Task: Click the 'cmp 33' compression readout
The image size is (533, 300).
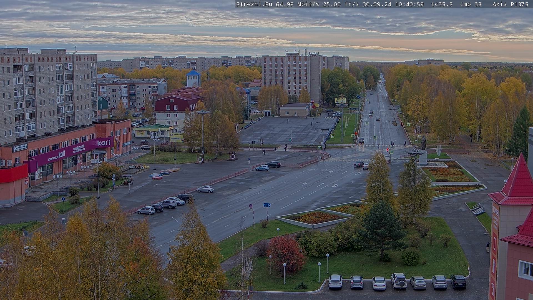Action: coord(471,4)
